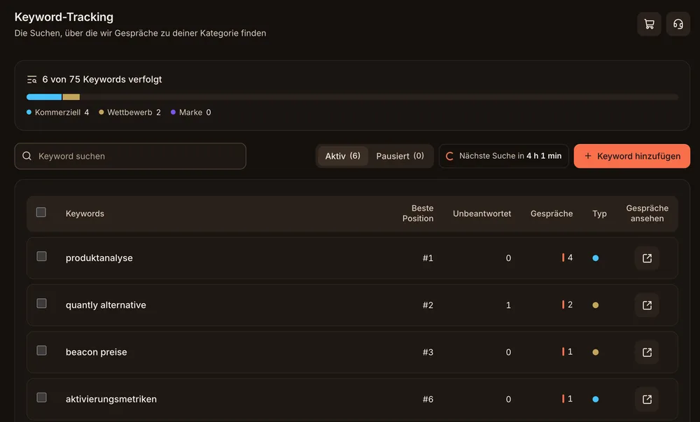
Task: Check the produktanalyse row checkbox
Action: pyautogui.click(x=41, y=256)
